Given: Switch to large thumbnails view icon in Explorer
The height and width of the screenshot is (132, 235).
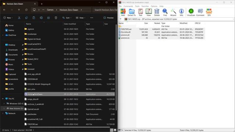Looking at the screenshot, I should [x=115, y=130].
